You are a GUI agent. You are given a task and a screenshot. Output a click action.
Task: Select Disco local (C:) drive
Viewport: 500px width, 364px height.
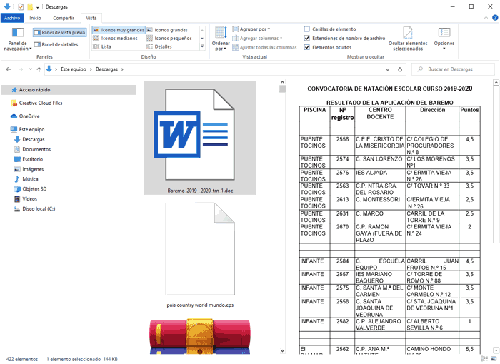[39, 209]
